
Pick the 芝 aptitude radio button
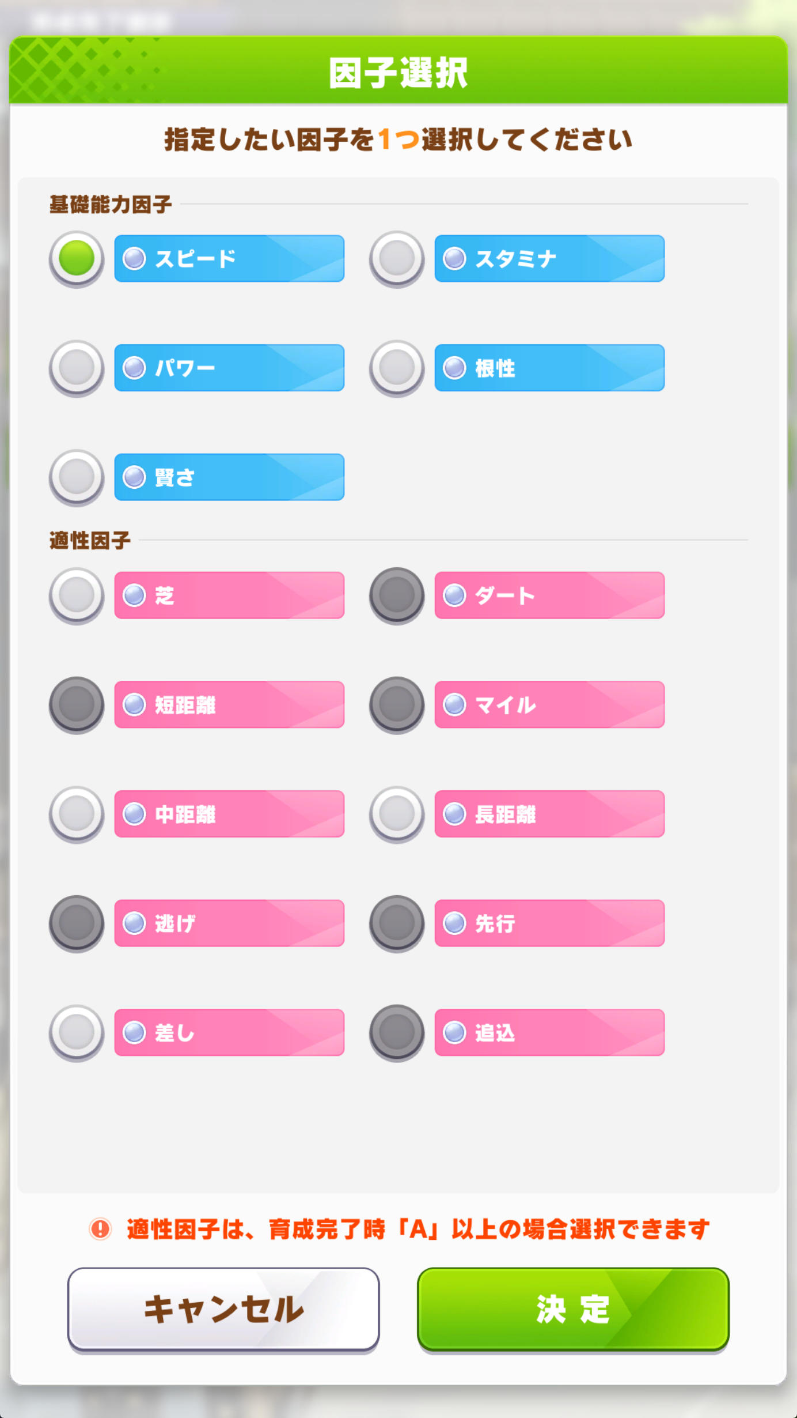pyautogui.click(x=77, y=595)
